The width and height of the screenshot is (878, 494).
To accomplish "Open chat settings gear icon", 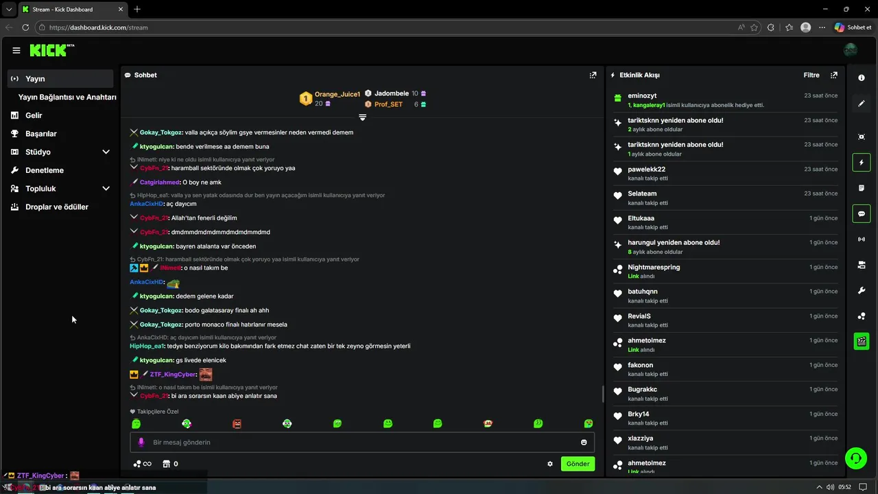I will coord(550,464).
